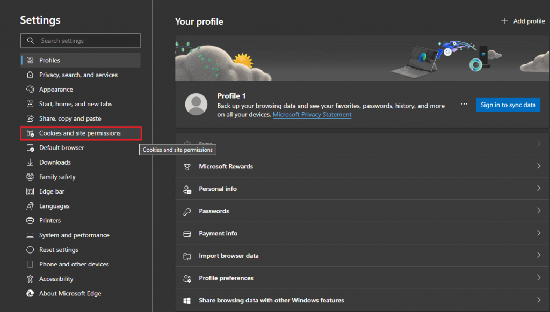Click the Search settings field

click(81, 41)
